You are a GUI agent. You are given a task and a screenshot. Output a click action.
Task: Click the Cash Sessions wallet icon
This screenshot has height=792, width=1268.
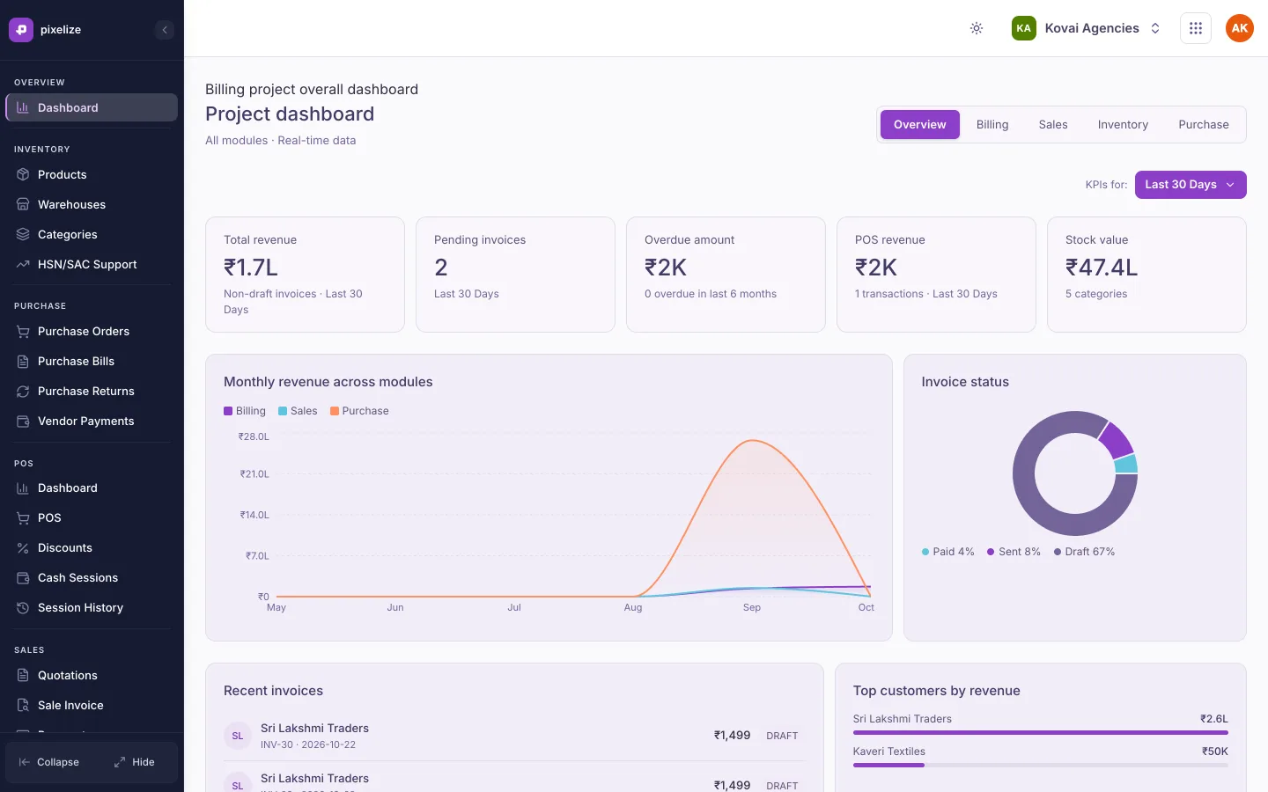click(x=23, y=577)
